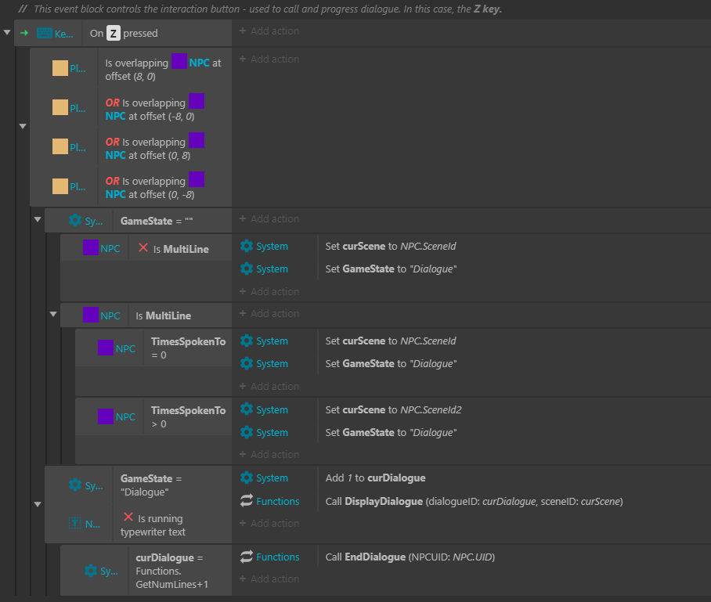Select the "On Z pressed" condition text
Image resolution: width=711 pixels, height=602 pixels.
point(125,33)
